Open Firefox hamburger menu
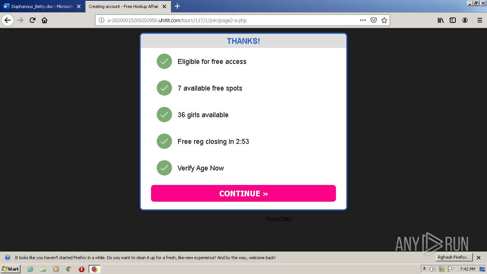 (480, 20)
